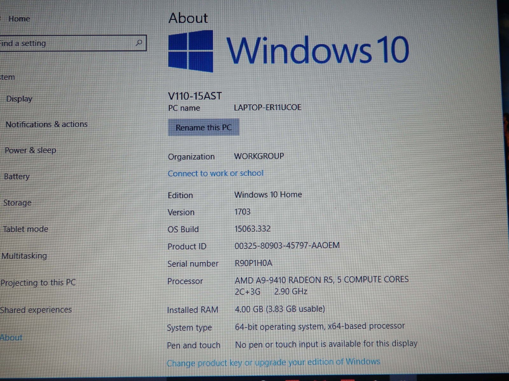The image size is (509, 381).
Task: Click Version value 1703
Action: (x=242, y=212)
